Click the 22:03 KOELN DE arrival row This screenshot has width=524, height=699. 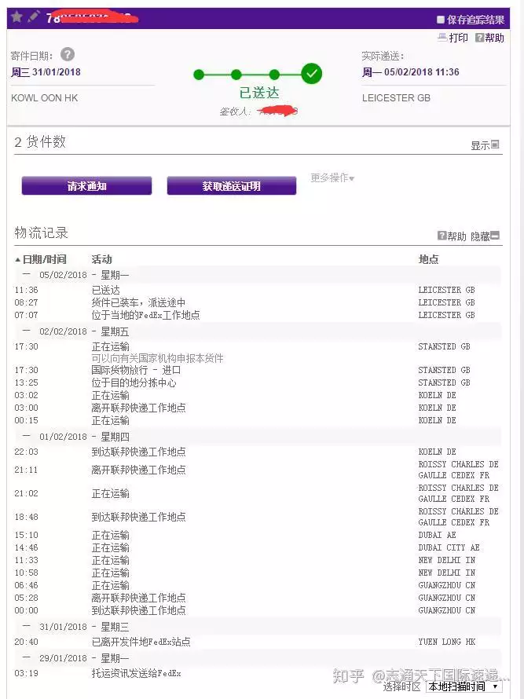(x=258, y=452)
